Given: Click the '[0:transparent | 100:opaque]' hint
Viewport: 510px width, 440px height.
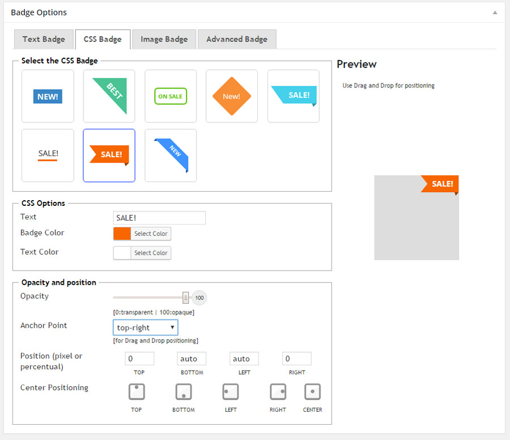Looking at the screenshot, I should pos(154,312).
